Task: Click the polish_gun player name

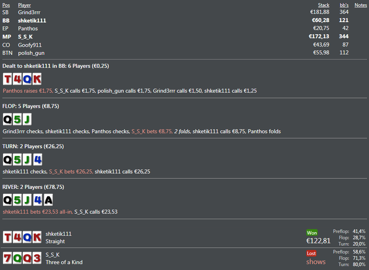Action: point(31,53)
